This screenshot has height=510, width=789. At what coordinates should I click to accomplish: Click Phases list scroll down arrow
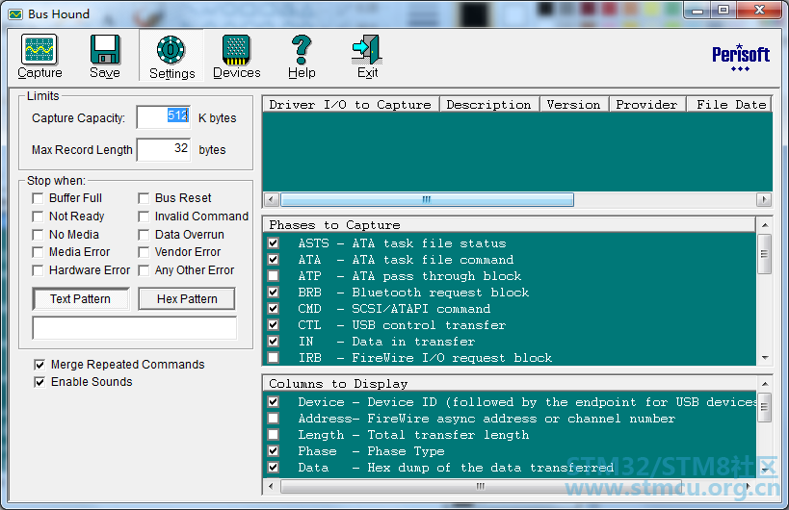pos(764,357)
